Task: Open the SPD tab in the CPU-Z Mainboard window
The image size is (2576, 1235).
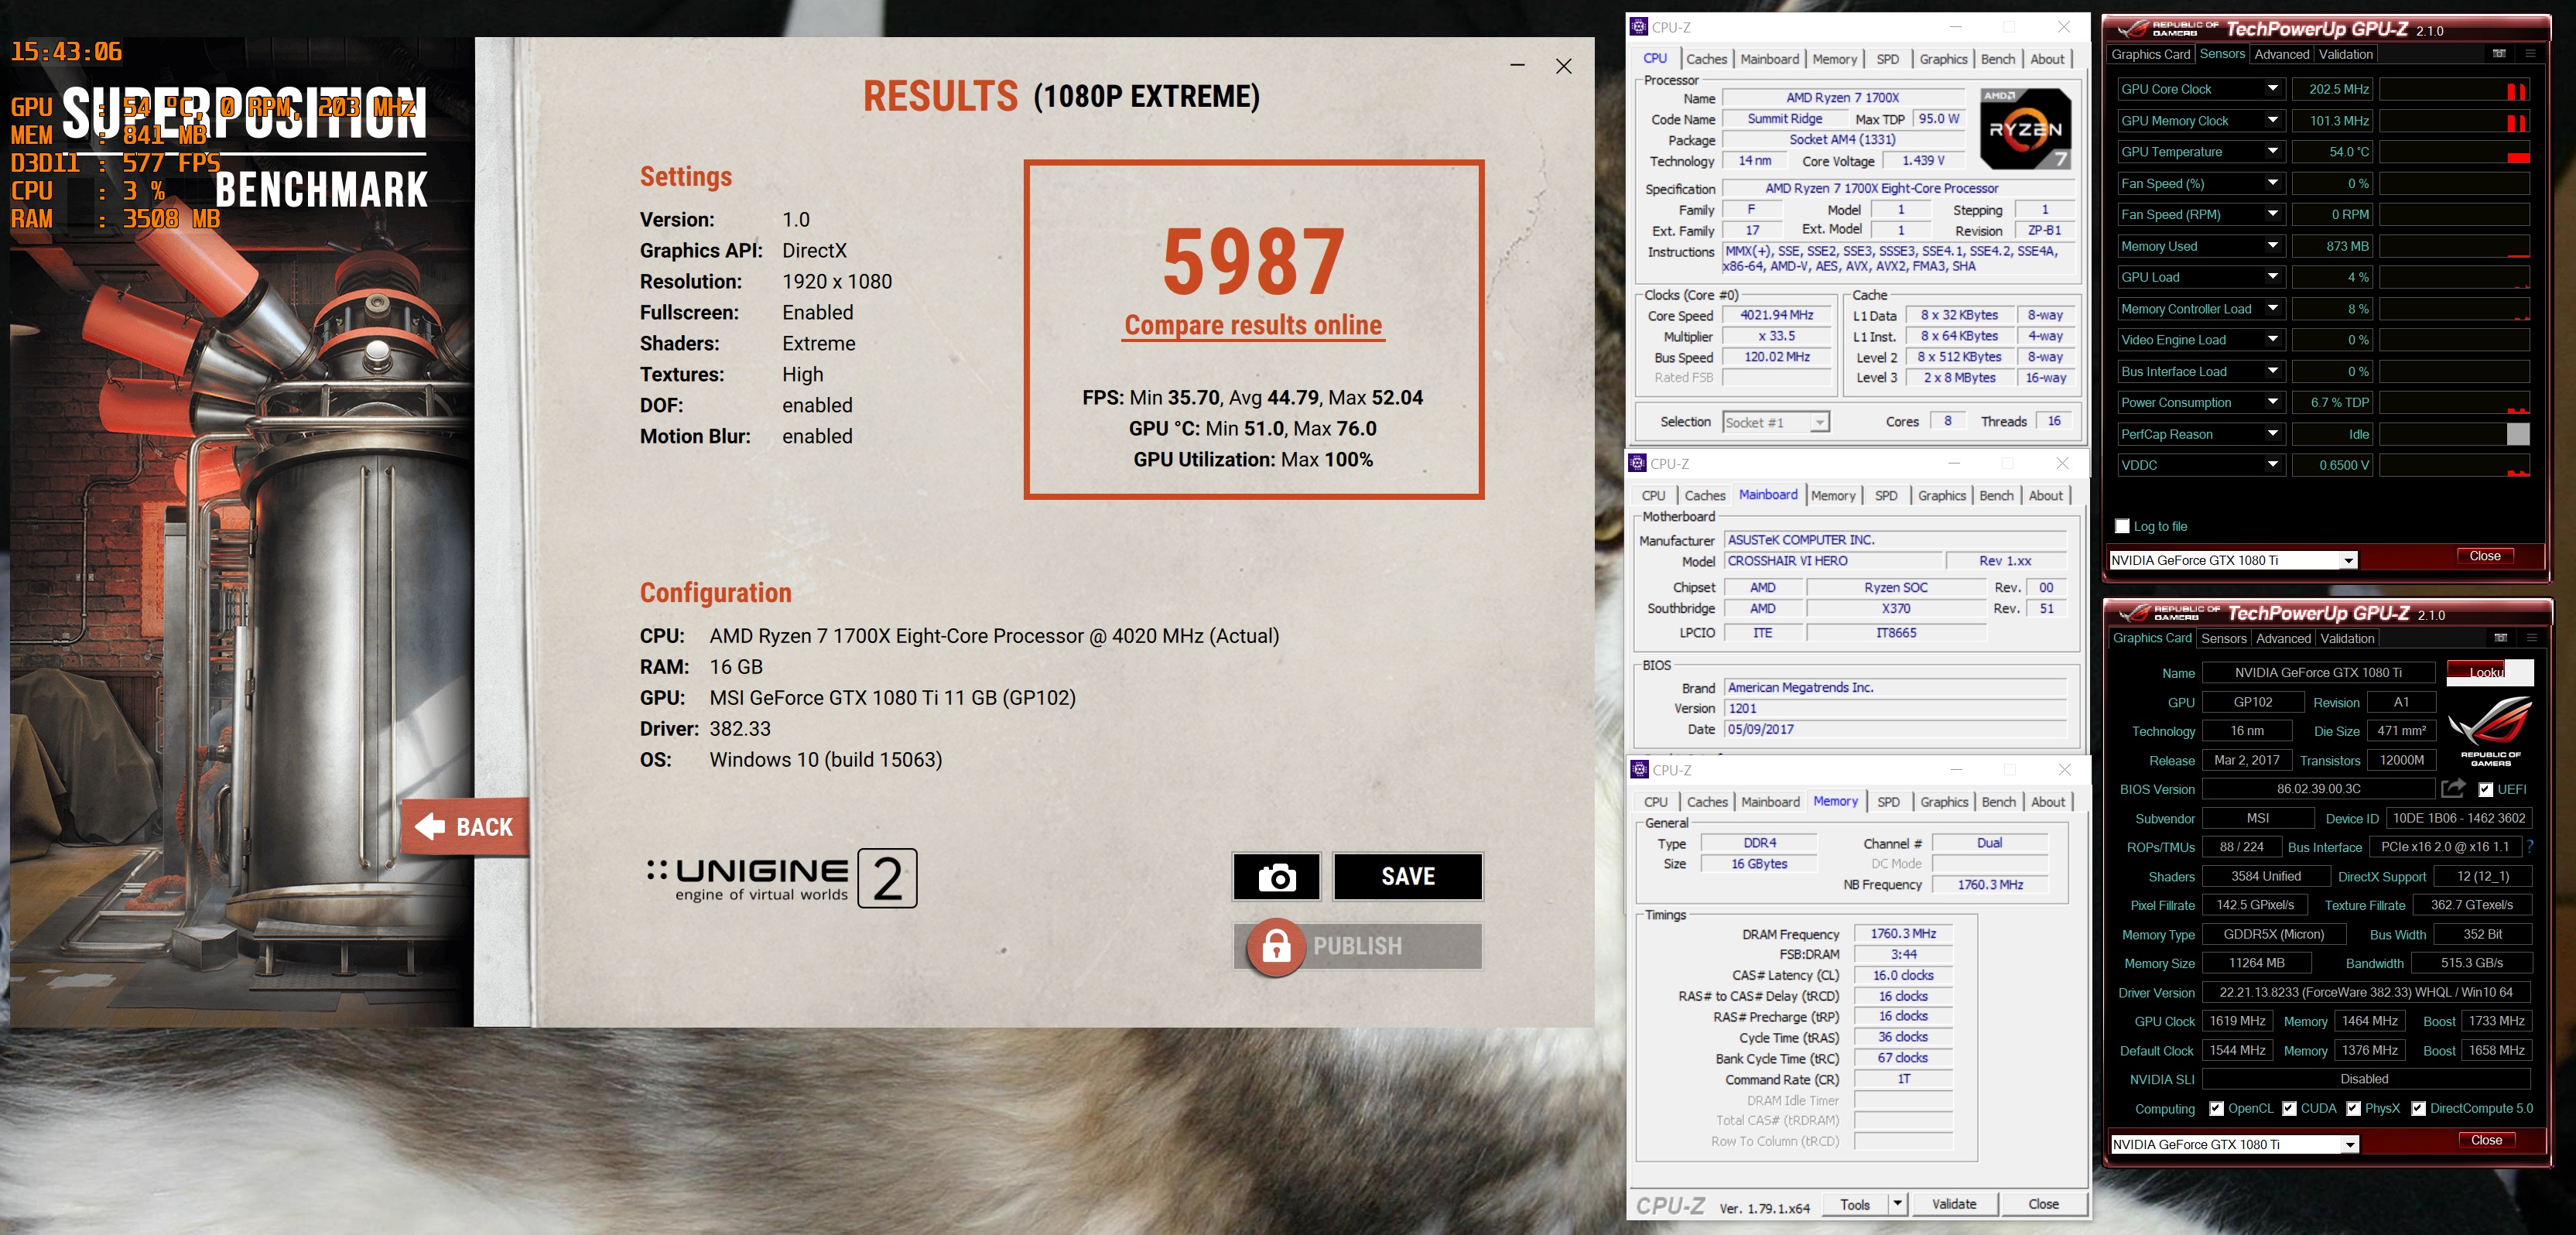Action: [x=1886, y=496]
